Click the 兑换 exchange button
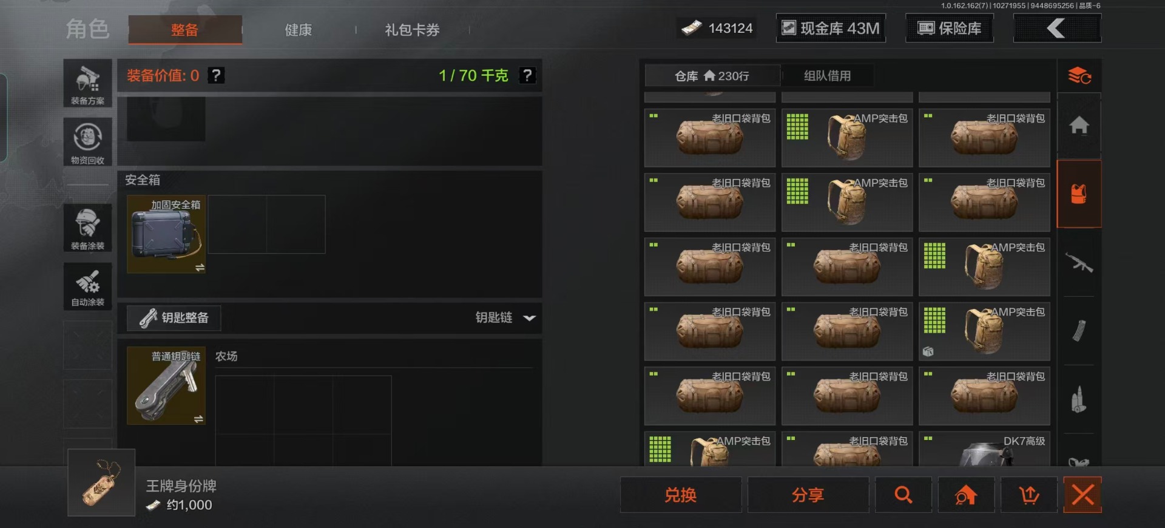The height and width of the screenshot is (528, 1165). tap(681, 495)
